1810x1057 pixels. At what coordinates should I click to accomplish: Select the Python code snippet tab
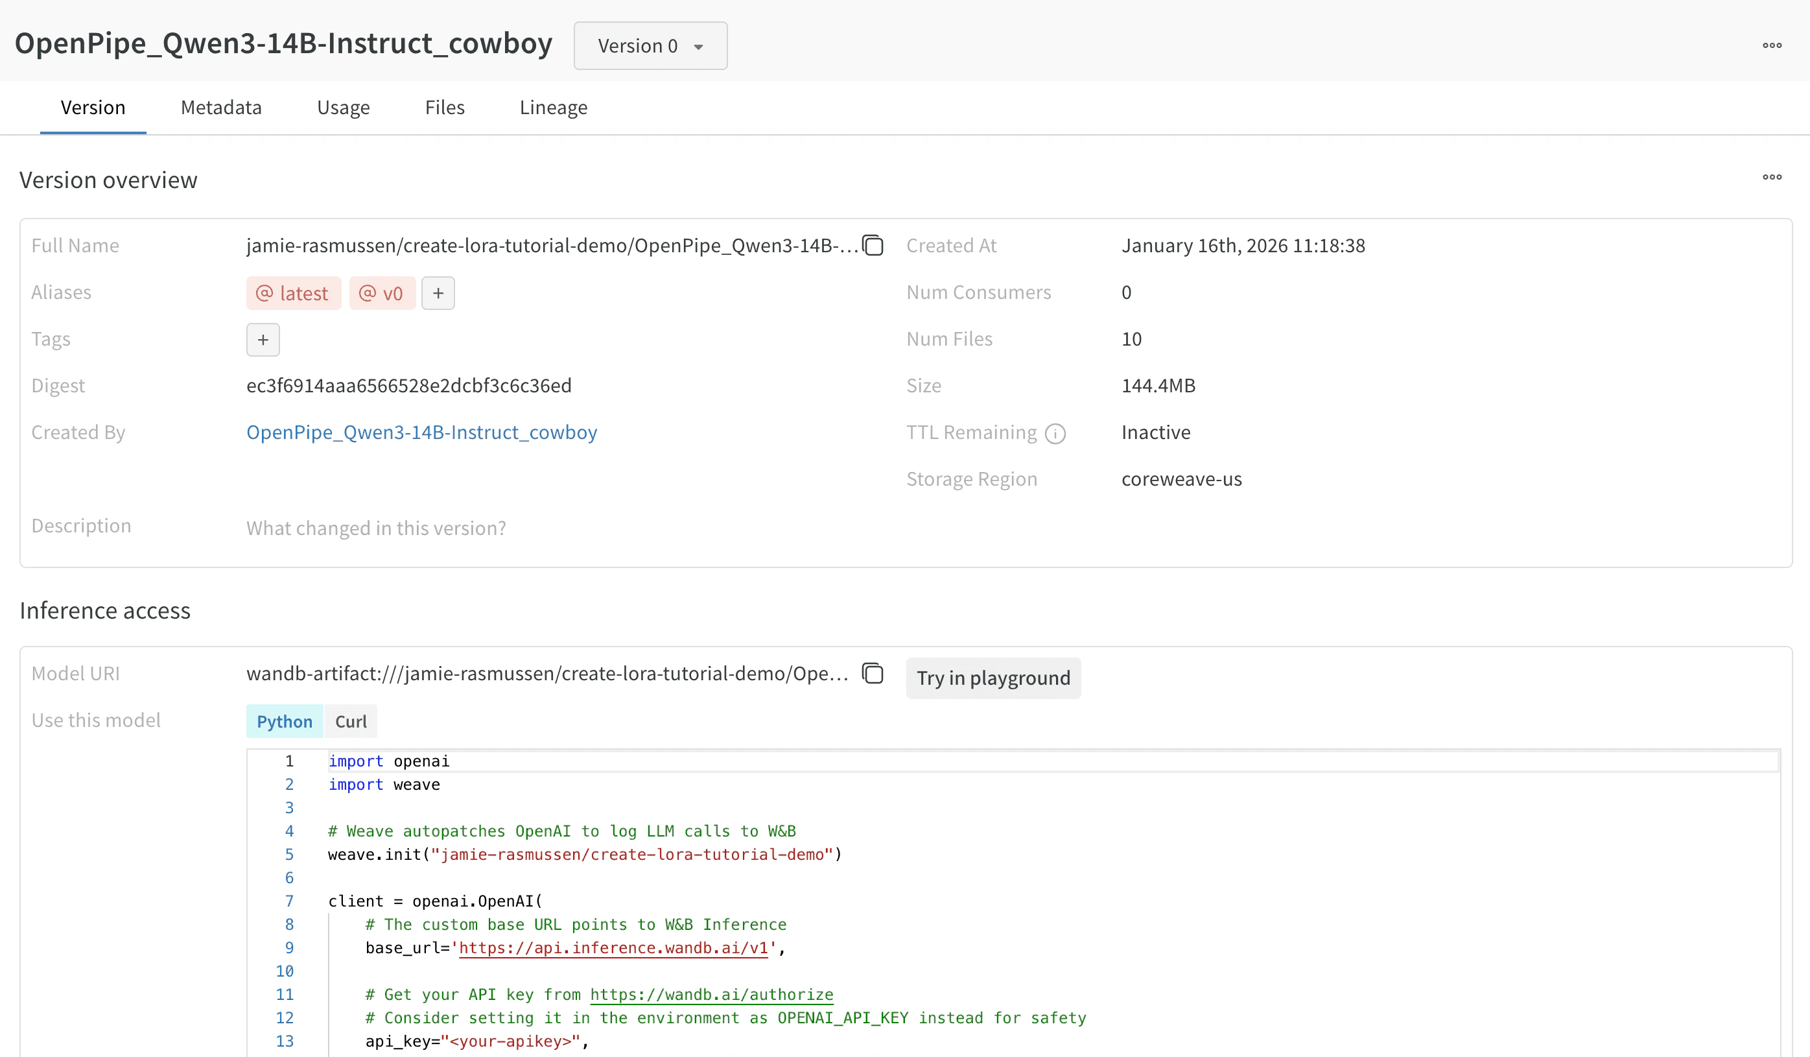285,722
